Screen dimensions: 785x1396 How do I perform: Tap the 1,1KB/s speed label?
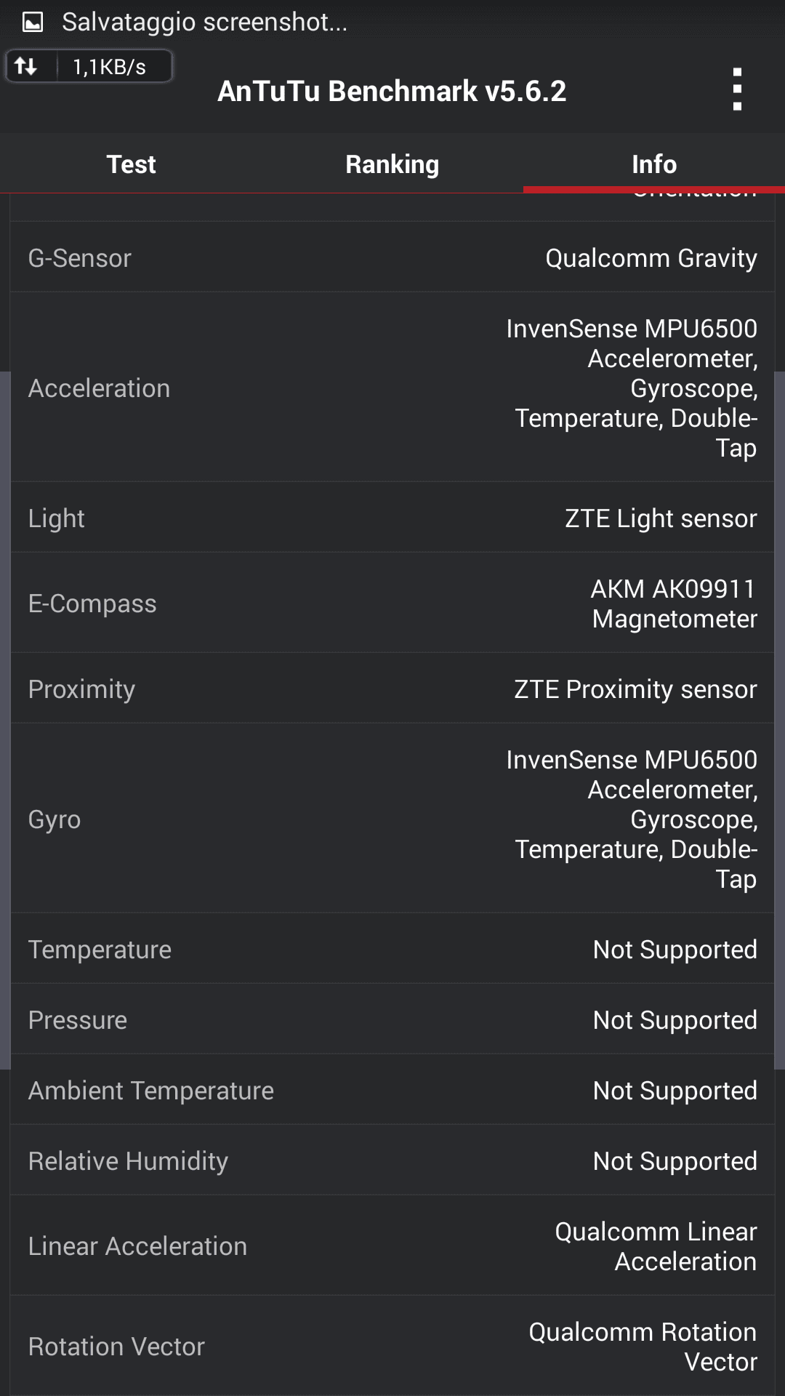click(110, 67)
